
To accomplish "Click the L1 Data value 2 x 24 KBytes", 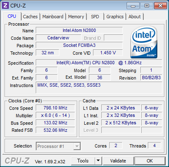I will click(x=121, y=108).
